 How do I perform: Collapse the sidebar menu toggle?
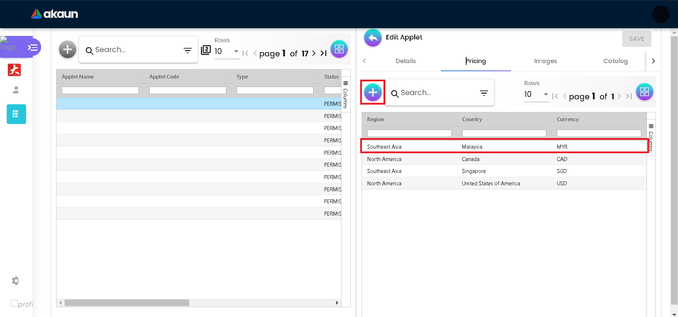click(x=33, y=47)
